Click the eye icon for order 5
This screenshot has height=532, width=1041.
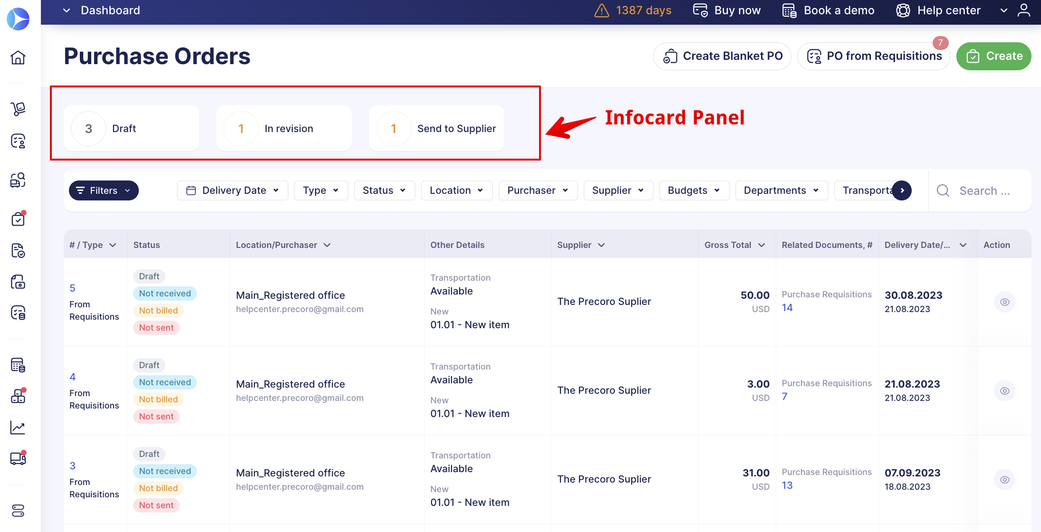1004,302
